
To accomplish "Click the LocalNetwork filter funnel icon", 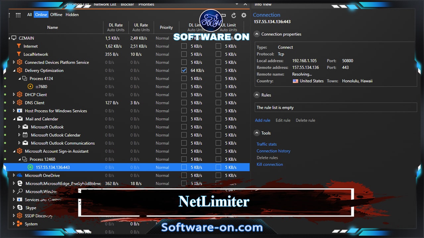I will (19, 54).
